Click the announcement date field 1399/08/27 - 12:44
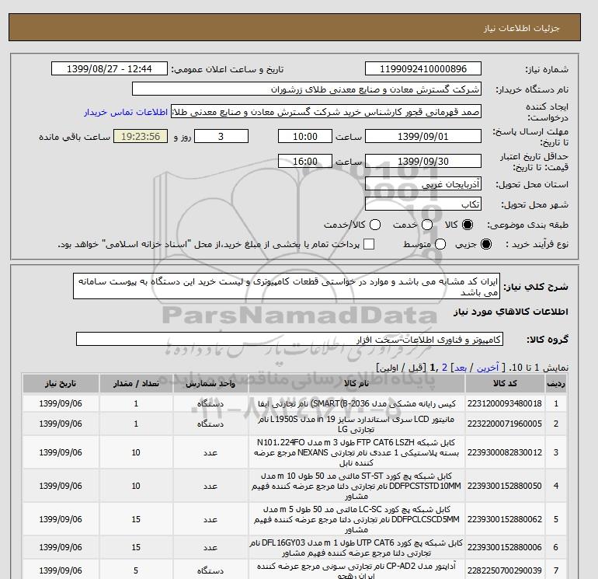The width and height of the screenshot is (598, 579). point(109,68)
